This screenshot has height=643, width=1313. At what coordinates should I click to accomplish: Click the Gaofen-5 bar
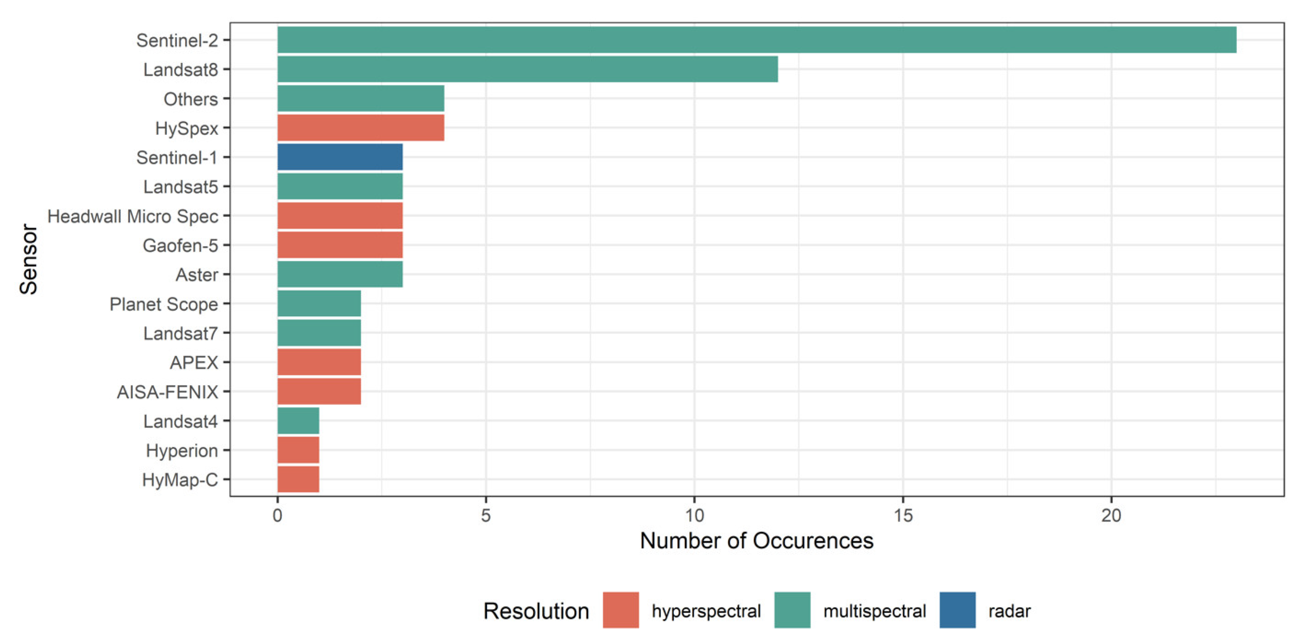(x=340, y=245)
